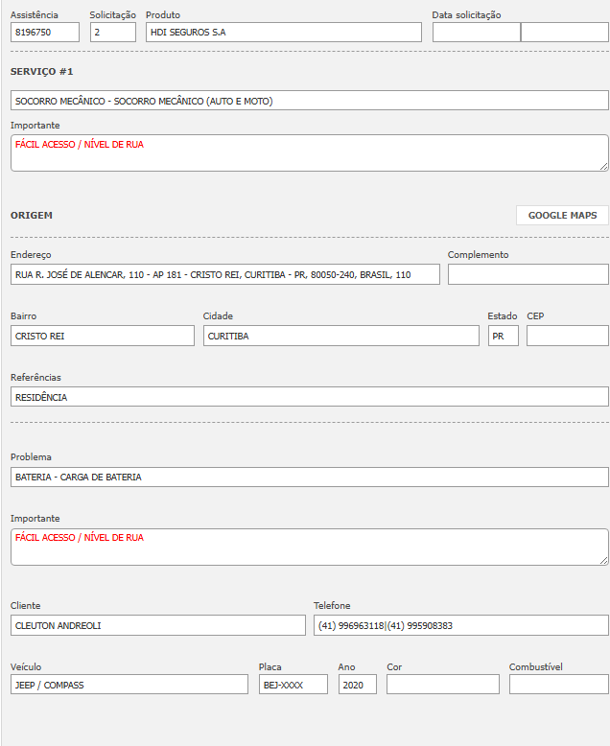Open the Google Maps button
This screenshot has width=610, height=746.
click(562, 215)
